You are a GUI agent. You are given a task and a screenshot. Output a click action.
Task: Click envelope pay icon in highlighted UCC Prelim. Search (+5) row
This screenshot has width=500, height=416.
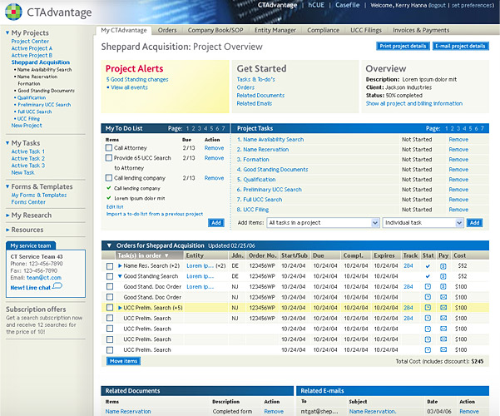tap(443, 308)
